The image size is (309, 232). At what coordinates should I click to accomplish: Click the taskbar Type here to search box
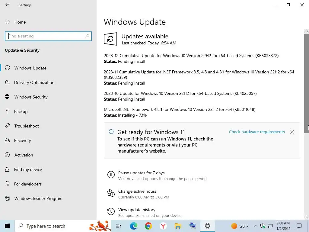(x=63, y=226)
